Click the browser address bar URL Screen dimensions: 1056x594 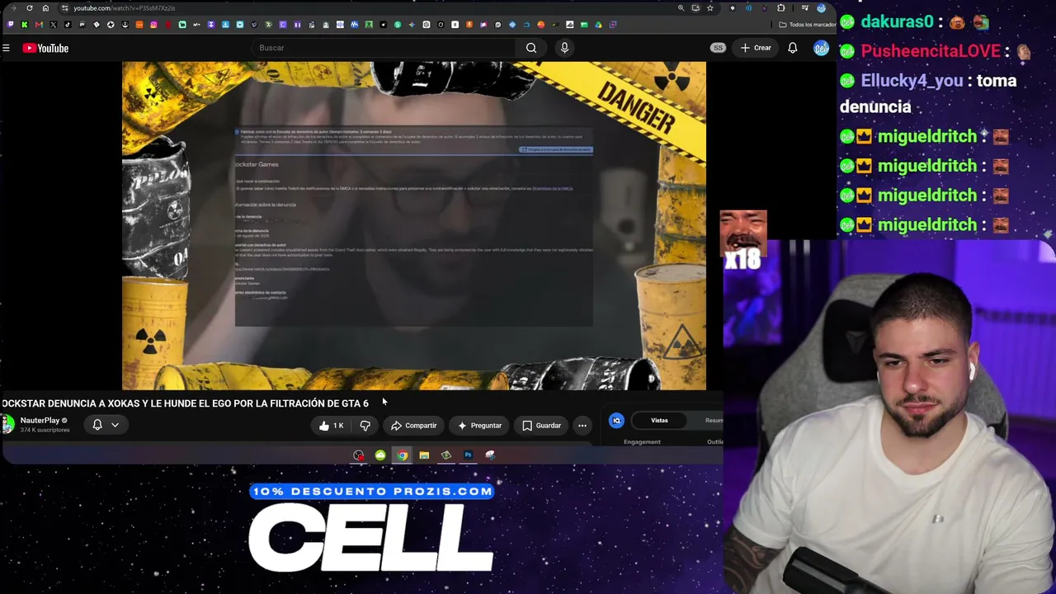(124, 8)
